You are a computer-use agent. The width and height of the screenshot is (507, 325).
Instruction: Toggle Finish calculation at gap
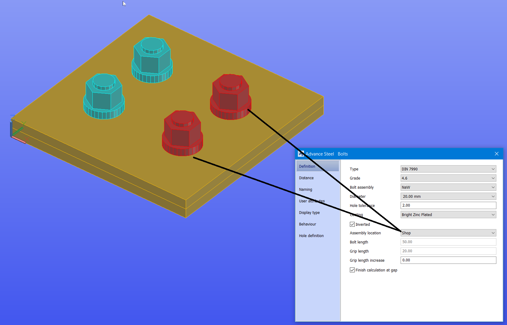point(352,270)
